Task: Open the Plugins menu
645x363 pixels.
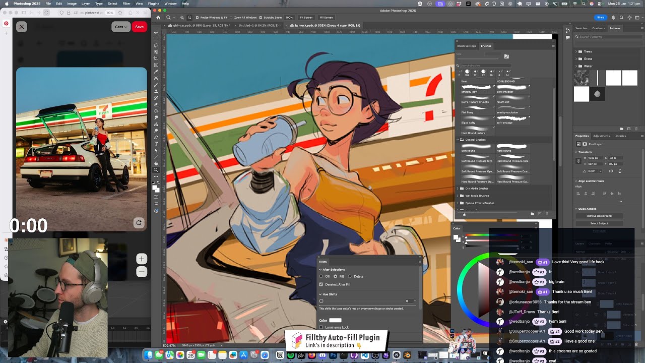Action: (154, 4)
